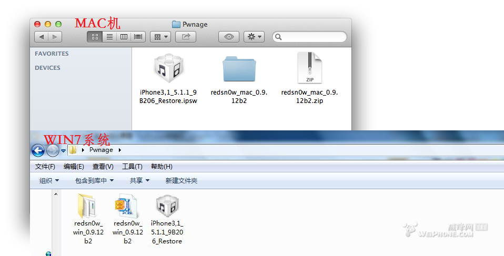
Task: Switch Finder to list view
Action: click(x=109, y=37)
